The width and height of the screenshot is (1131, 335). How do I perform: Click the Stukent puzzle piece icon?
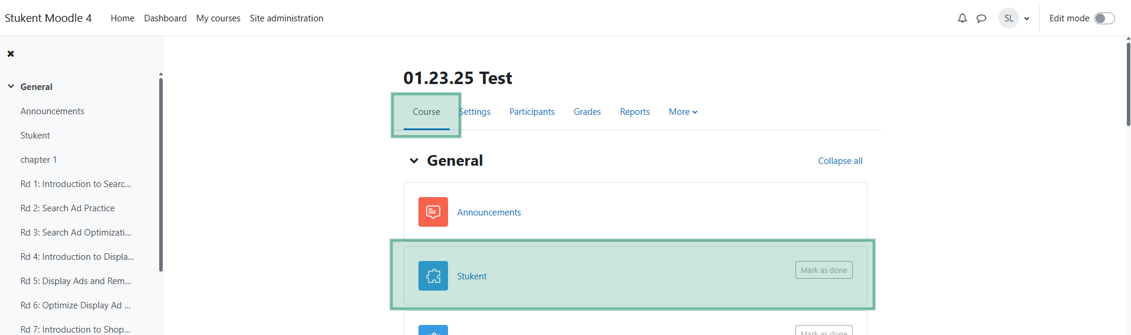(433, 276)
